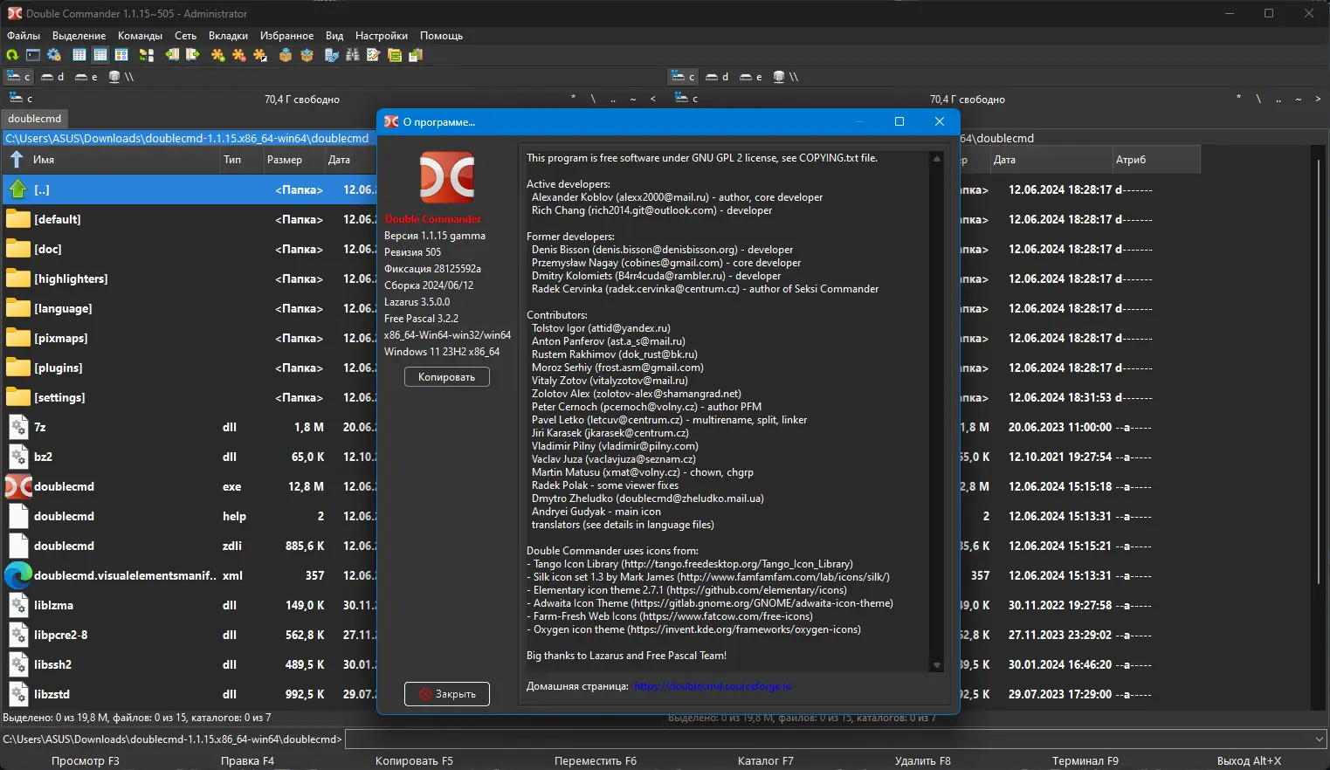
Task: Expand command line history dropdown
Action: click(x=1320, y=739)
